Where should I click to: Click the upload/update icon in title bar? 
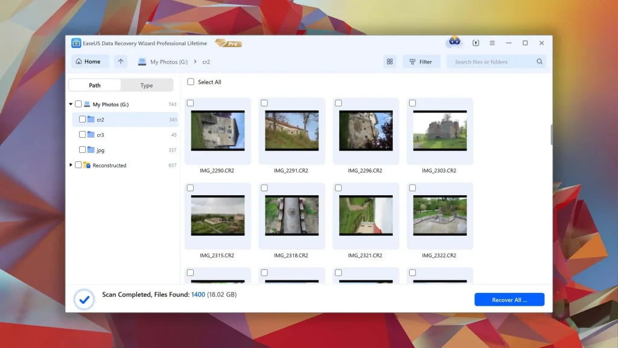coord(476,43)
